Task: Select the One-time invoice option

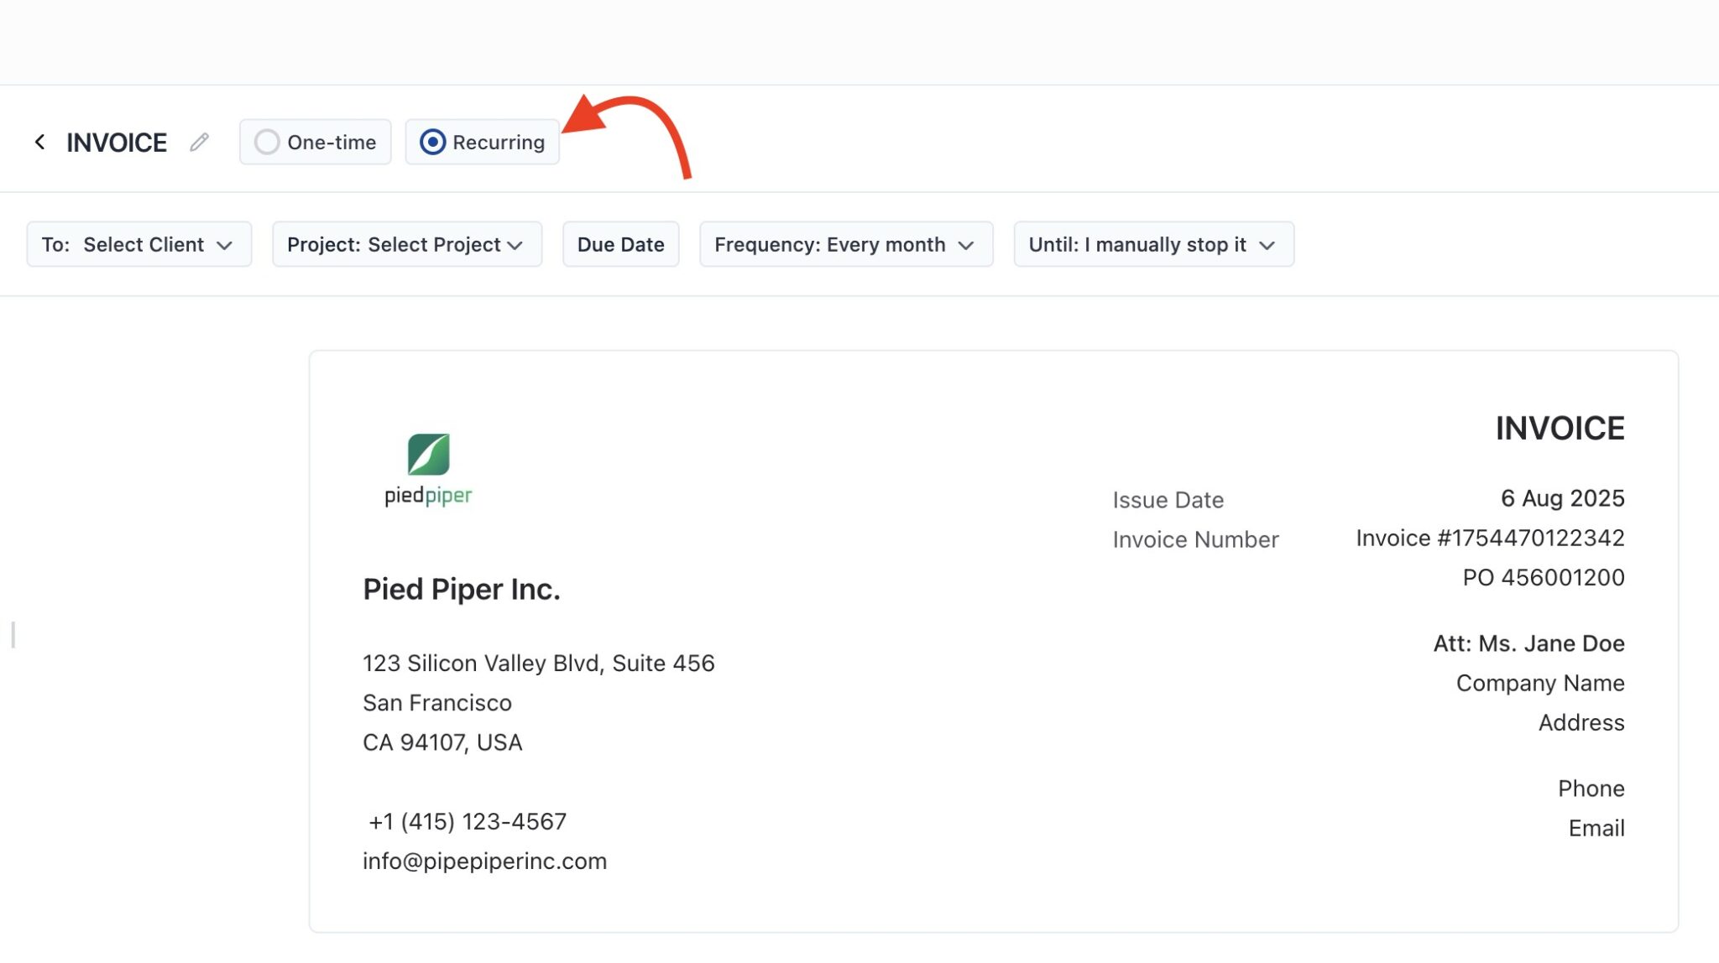Action: [315, 142]
